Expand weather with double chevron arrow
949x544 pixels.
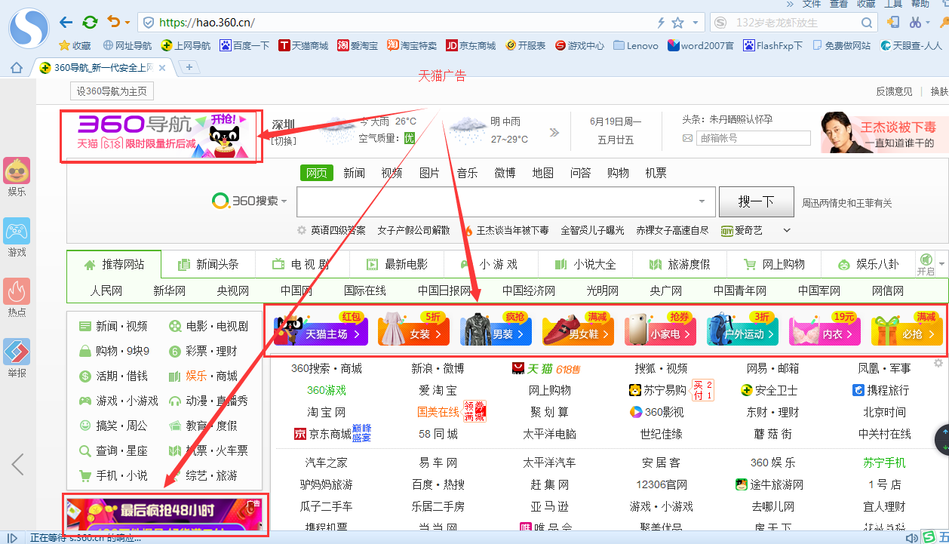(x=554, y=132)
